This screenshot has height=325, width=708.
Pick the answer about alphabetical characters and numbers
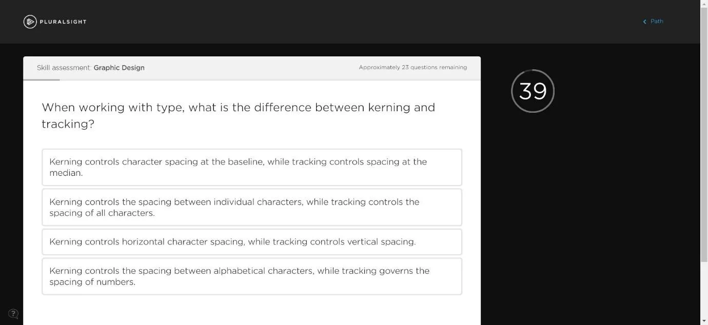click(x=252, y=276)
